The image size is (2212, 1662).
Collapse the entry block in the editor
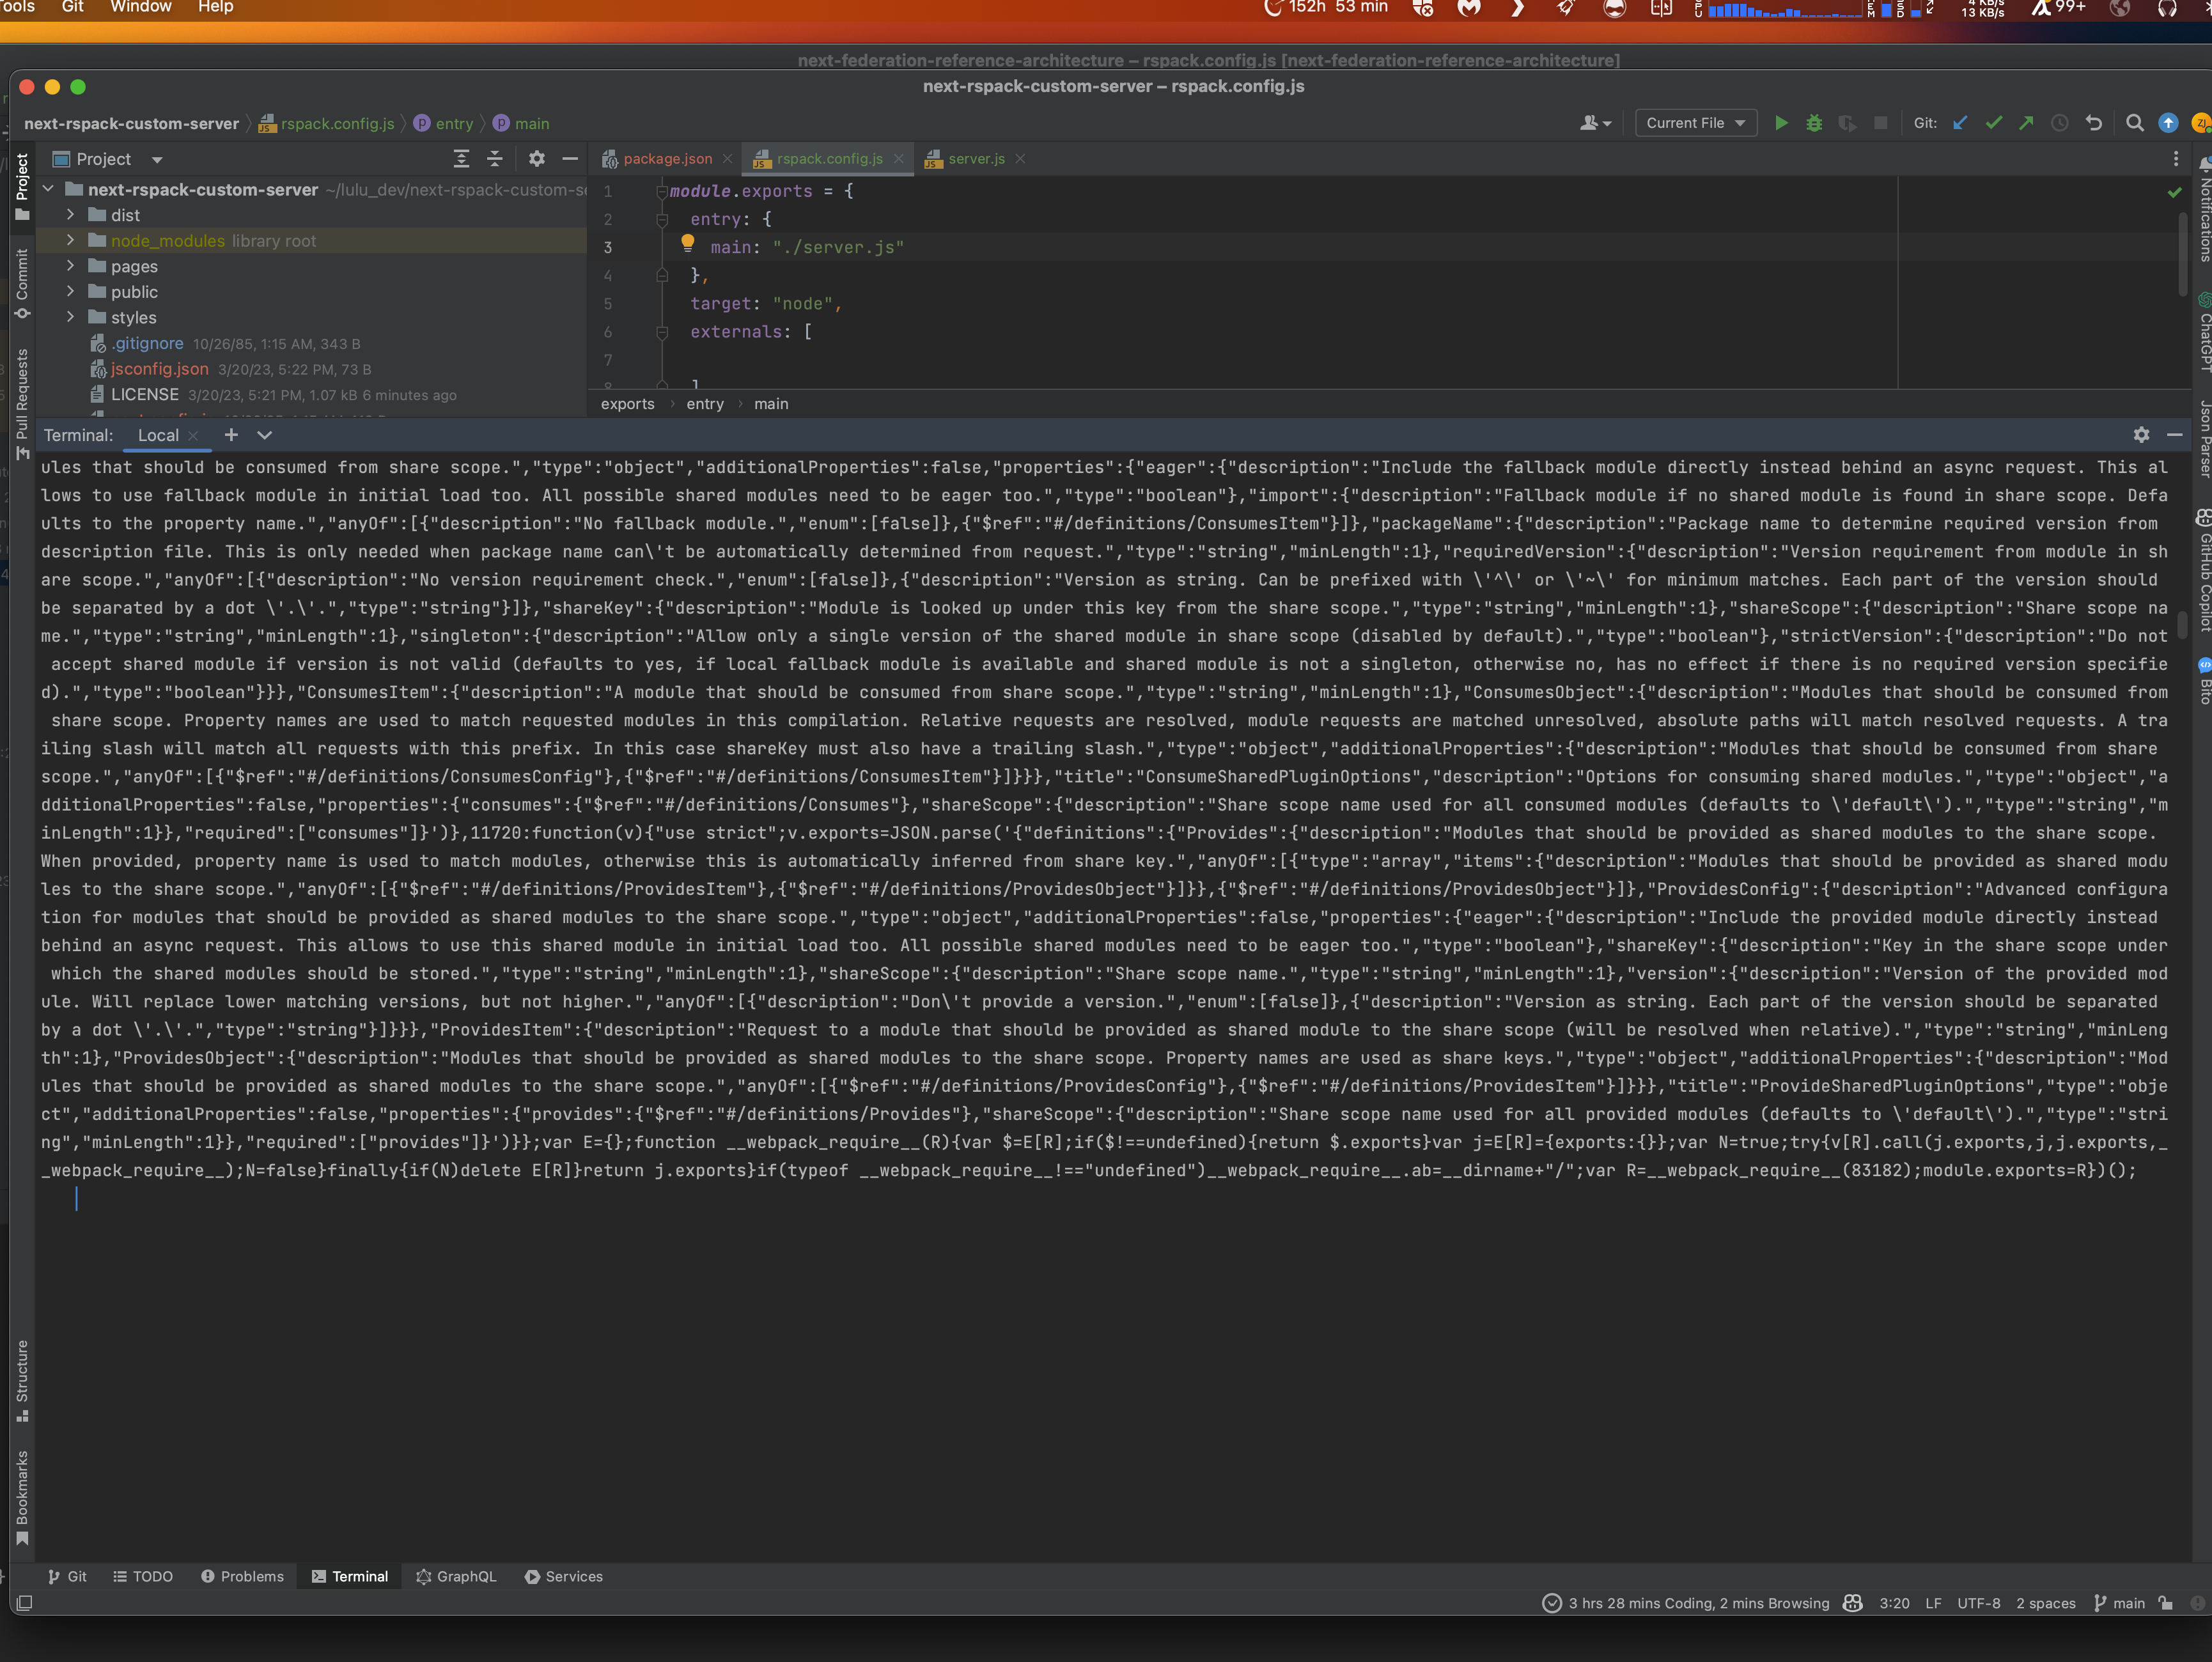(662, 219)
